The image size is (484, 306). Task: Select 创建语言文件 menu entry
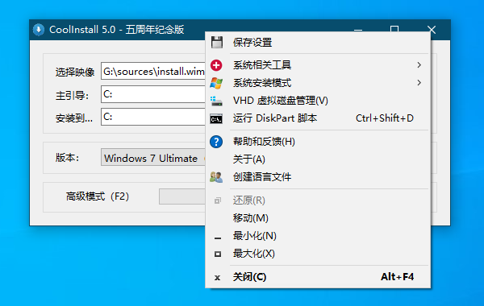click(x=318, y=177)
